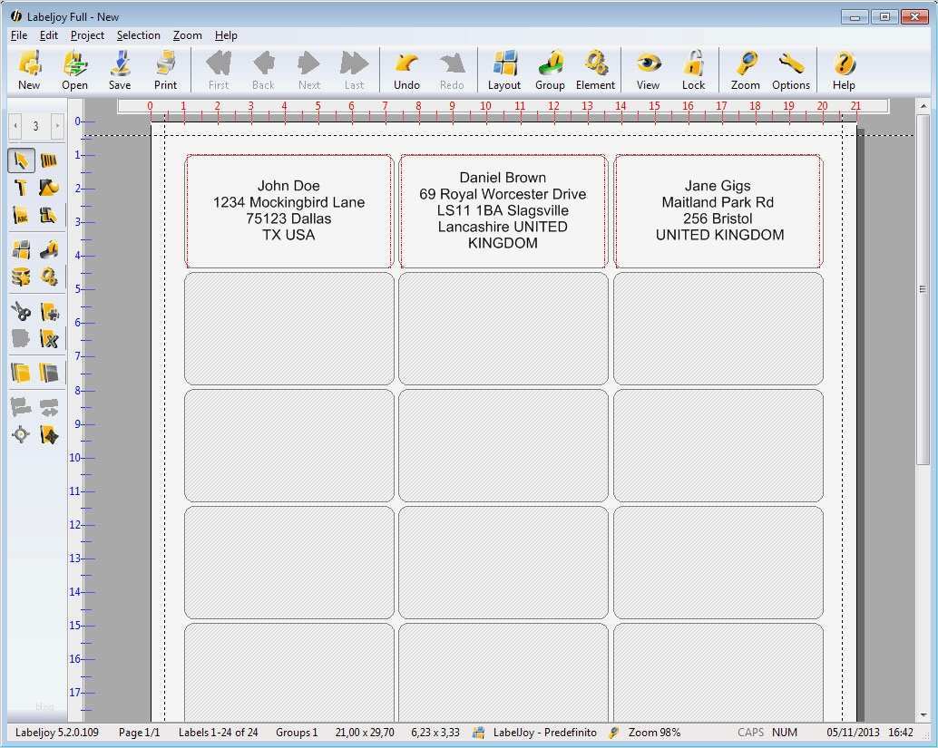Click the New button
Image resolution: width=938 pixels, height=748 pixels.
coord(28,68)
